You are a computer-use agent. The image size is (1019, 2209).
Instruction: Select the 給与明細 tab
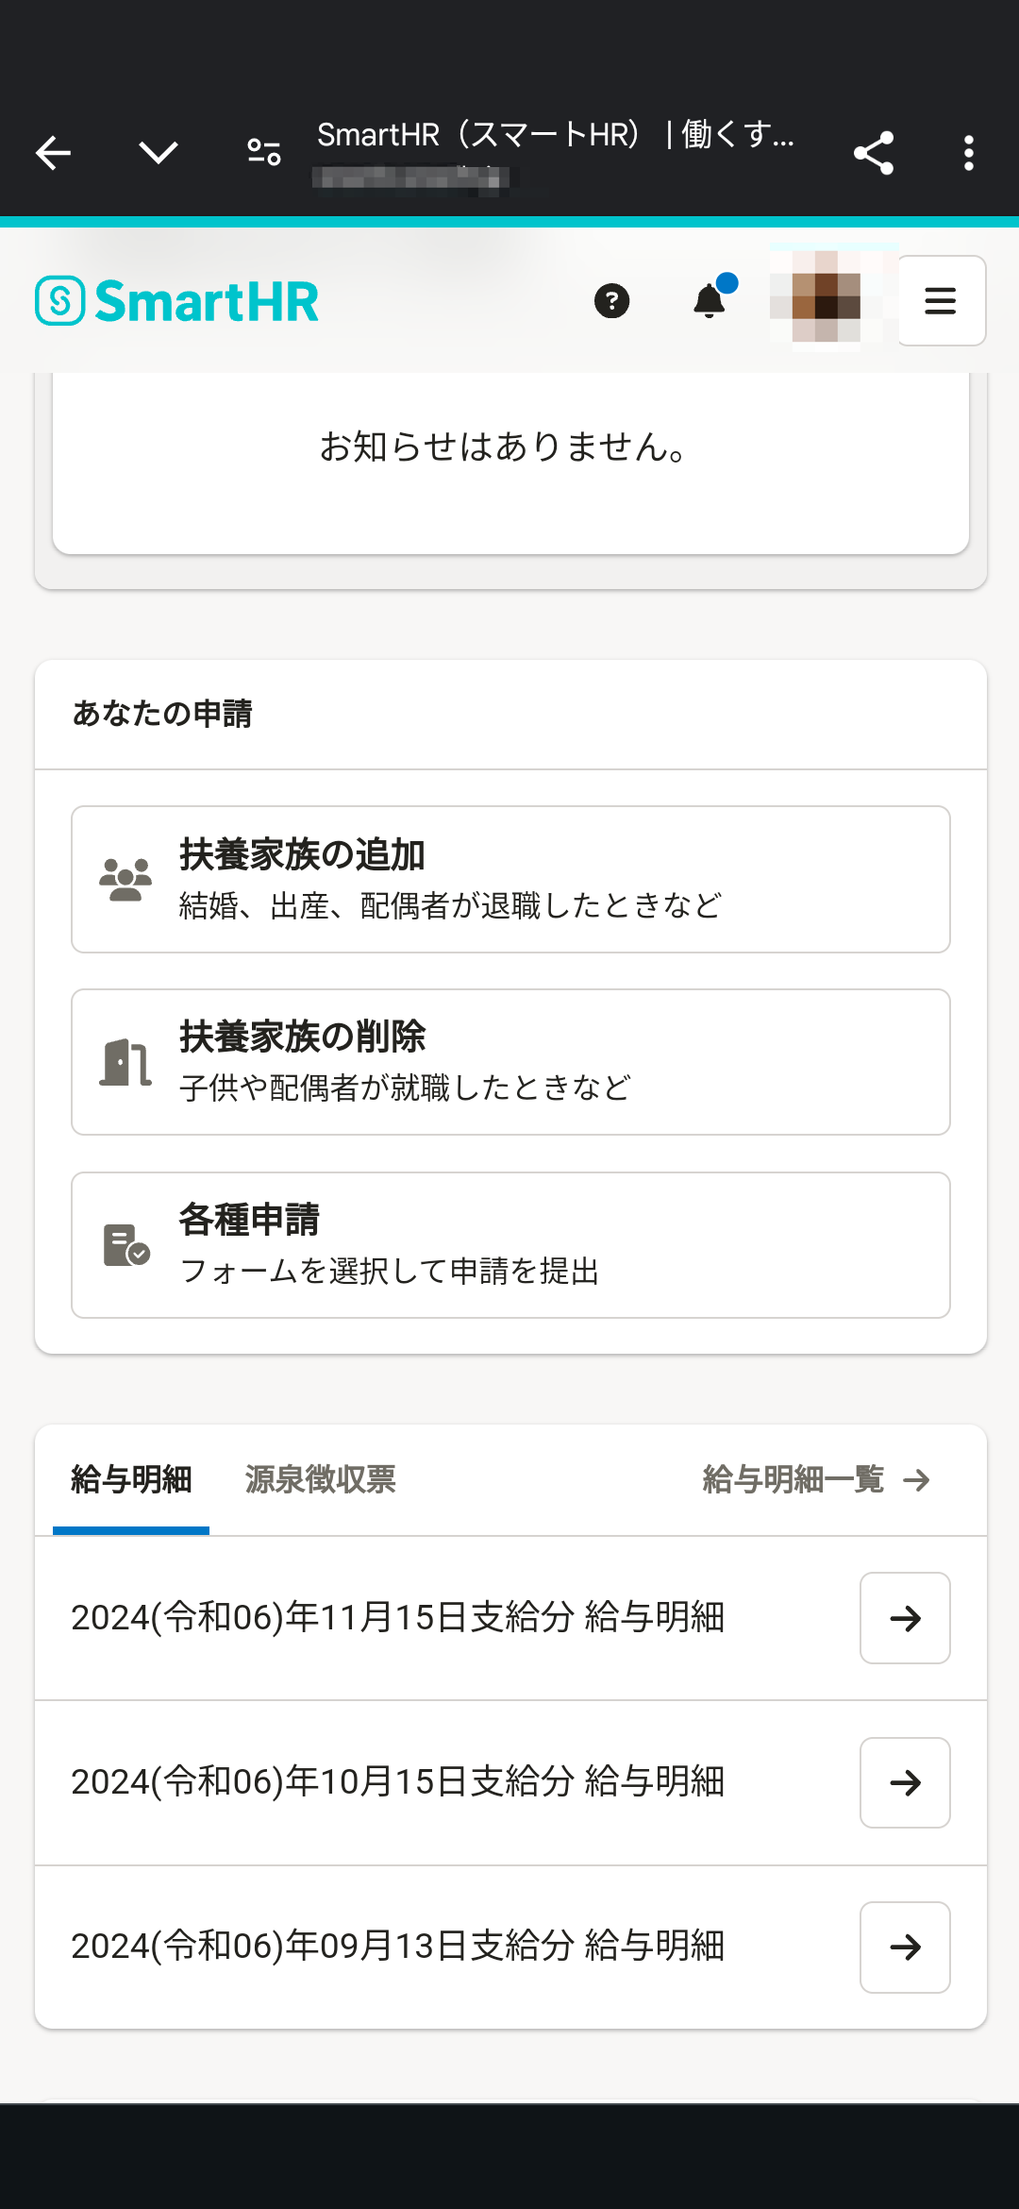130,1478
